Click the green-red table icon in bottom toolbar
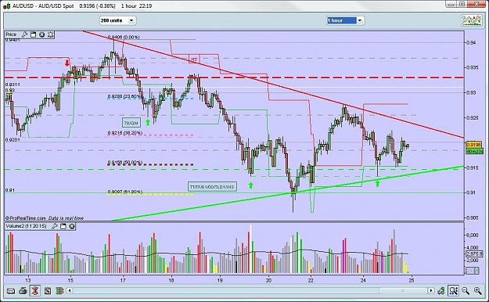489x302 pixels. 59,291
